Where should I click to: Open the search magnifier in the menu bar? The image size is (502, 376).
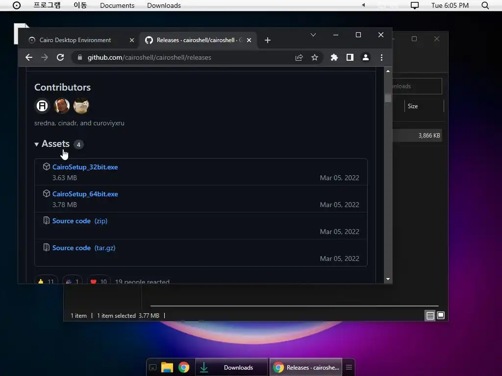(485, 5)
